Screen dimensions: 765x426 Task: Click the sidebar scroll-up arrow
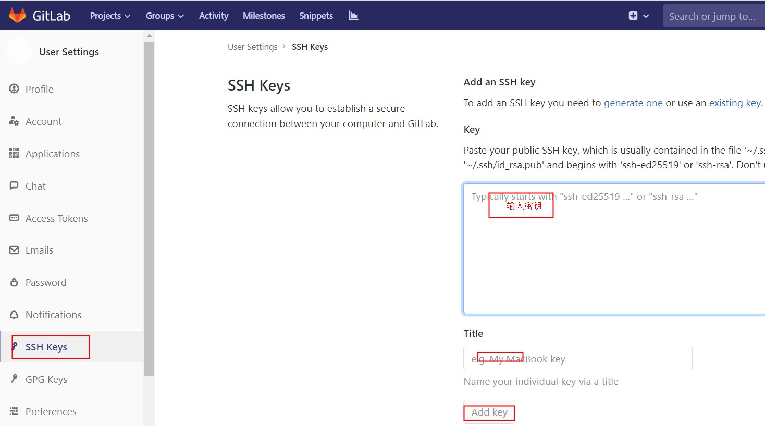[x=150, y=36]
